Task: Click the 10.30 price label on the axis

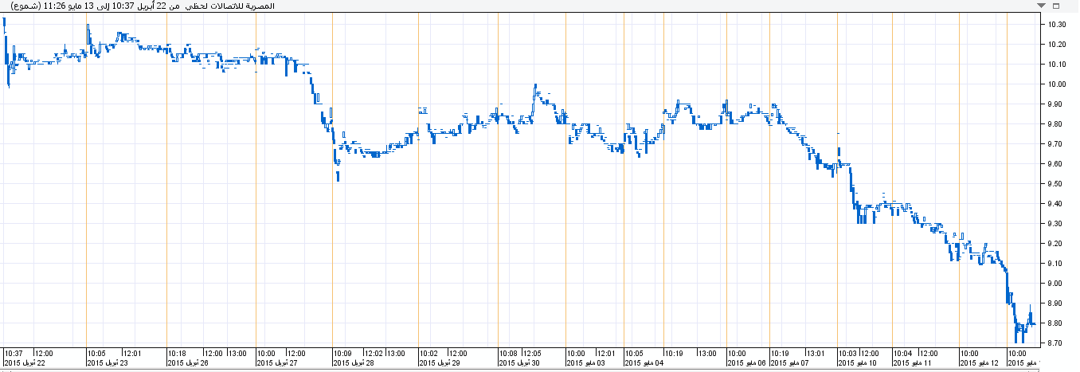Action: [x=1057, y=25]
